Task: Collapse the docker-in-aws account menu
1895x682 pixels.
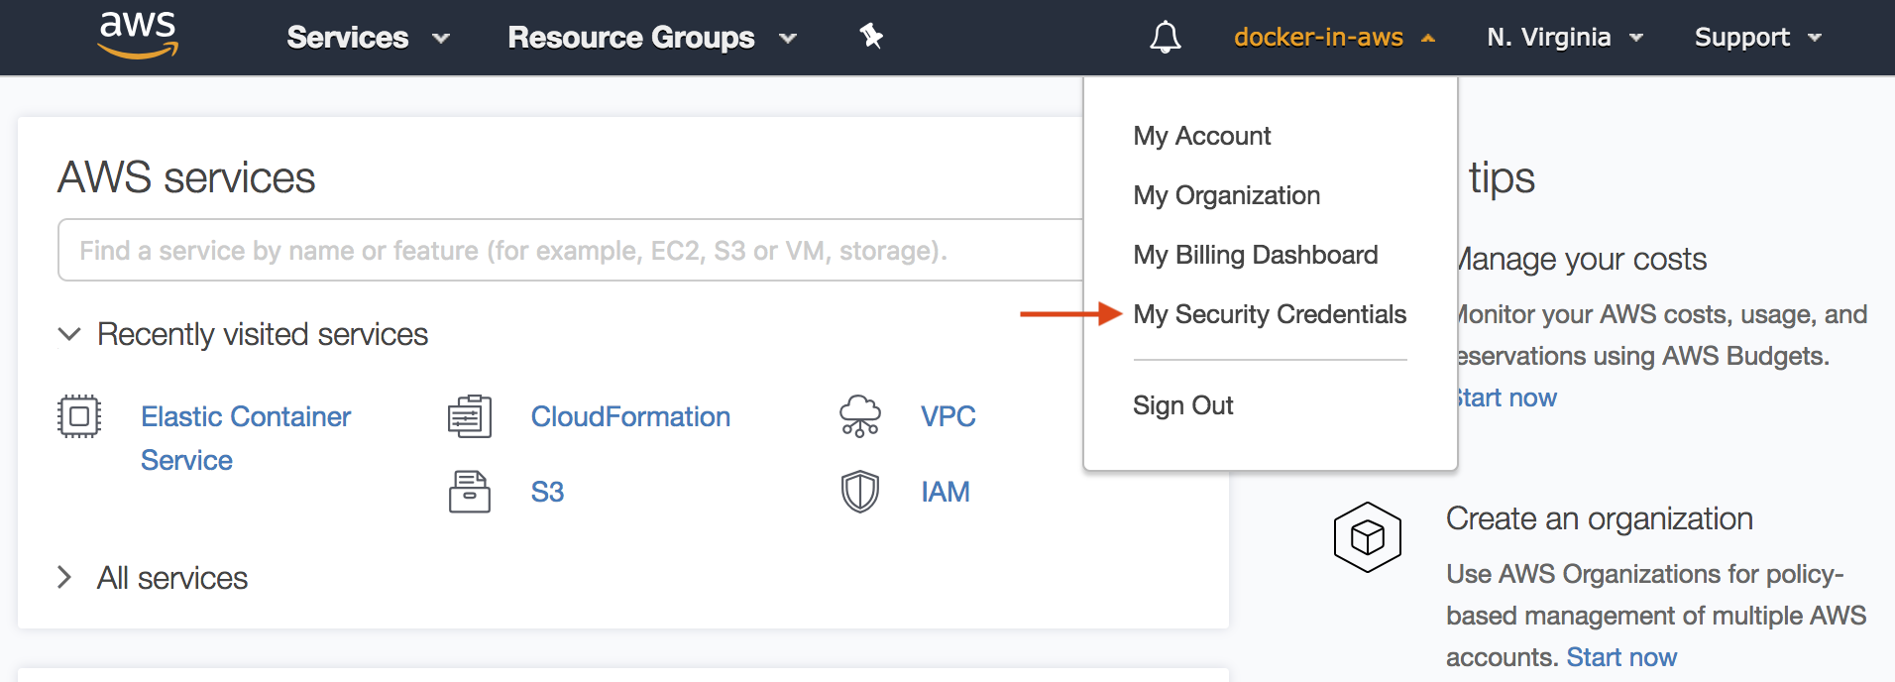Action: (1334, 38)
